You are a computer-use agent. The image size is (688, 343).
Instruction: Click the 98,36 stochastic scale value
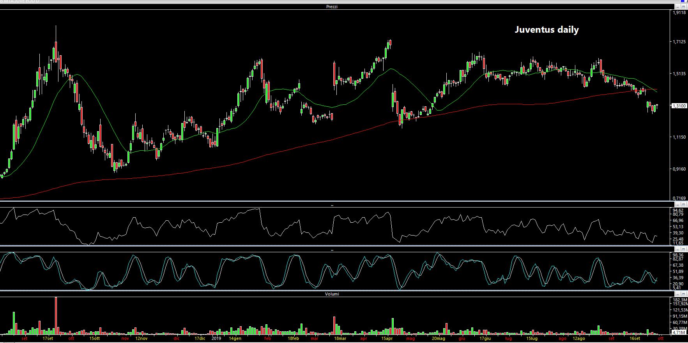click(678, 255)
